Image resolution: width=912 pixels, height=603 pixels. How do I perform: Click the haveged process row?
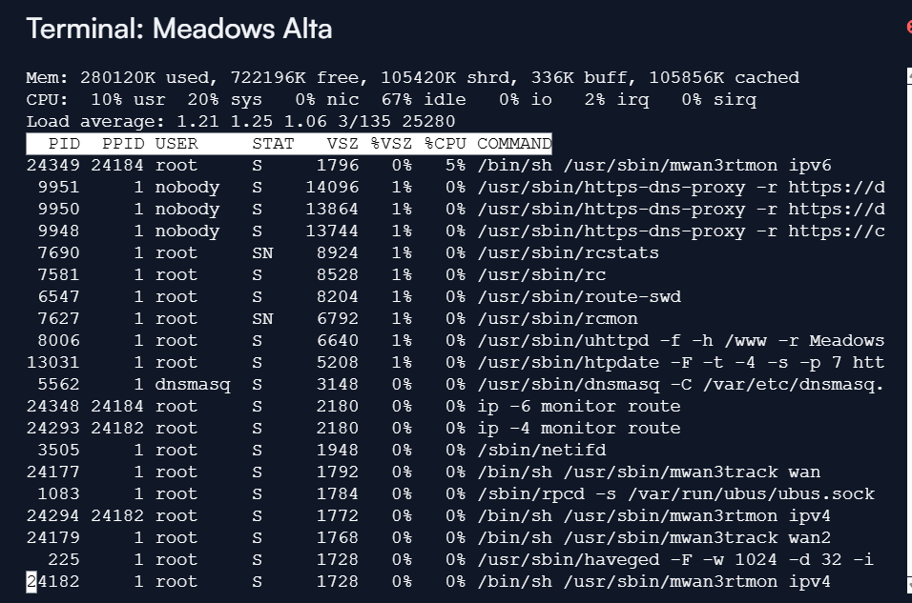pyautogui.click(x=449, y=559)
